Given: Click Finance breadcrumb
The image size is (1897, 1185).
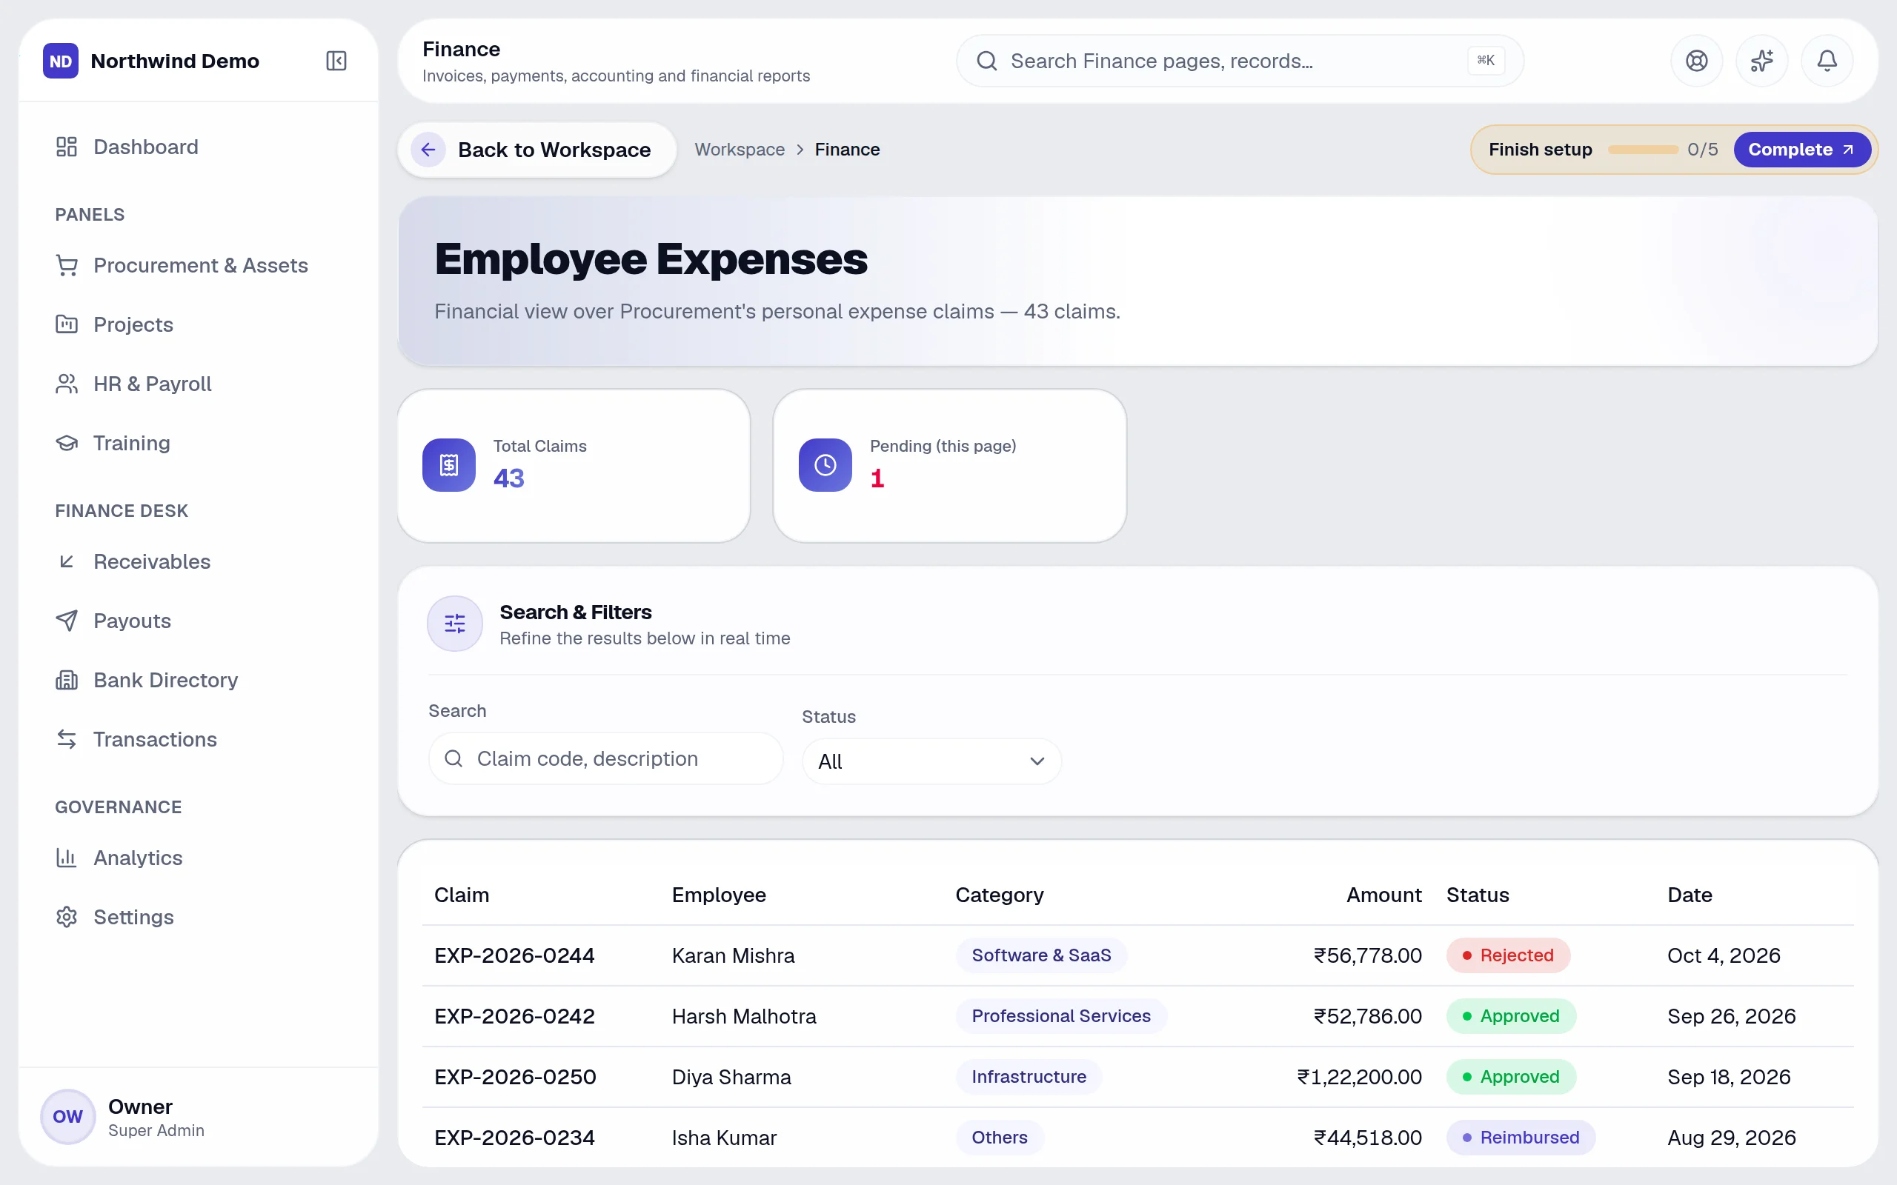Looking at the screenshot, I should [x=846, y=150].
